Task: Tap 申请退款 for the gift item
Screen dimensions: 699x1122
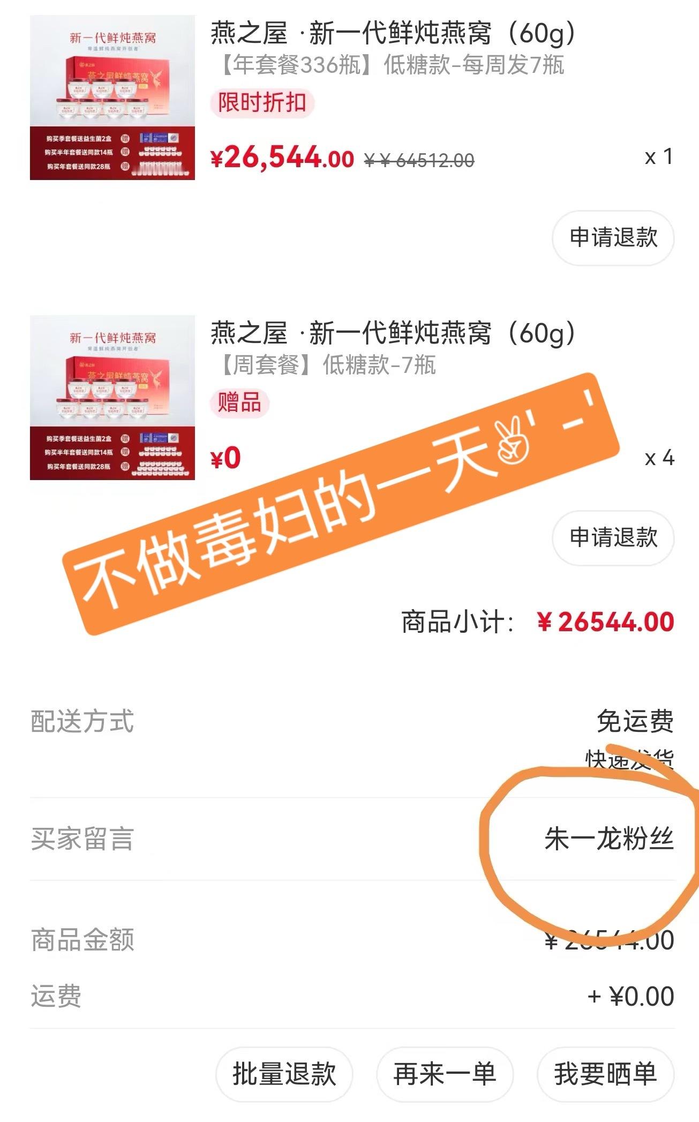Action: click(x=613, y=538)
